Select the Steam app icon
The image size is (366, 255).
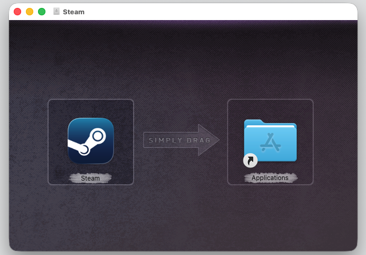pyautogui.click(x=91, y=141)
